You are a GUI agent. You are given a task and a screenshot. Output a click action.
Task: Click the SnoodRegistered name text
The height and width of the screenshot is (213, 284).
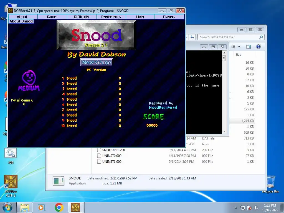tap(163, 107)
